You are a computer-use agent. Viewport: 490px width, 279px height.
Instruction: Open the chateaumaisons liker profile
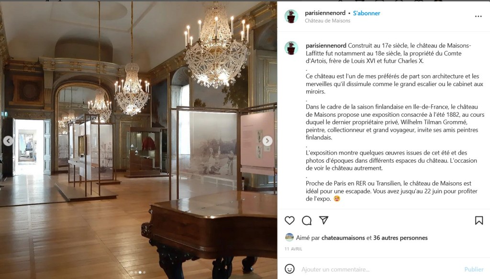point(343,238)
